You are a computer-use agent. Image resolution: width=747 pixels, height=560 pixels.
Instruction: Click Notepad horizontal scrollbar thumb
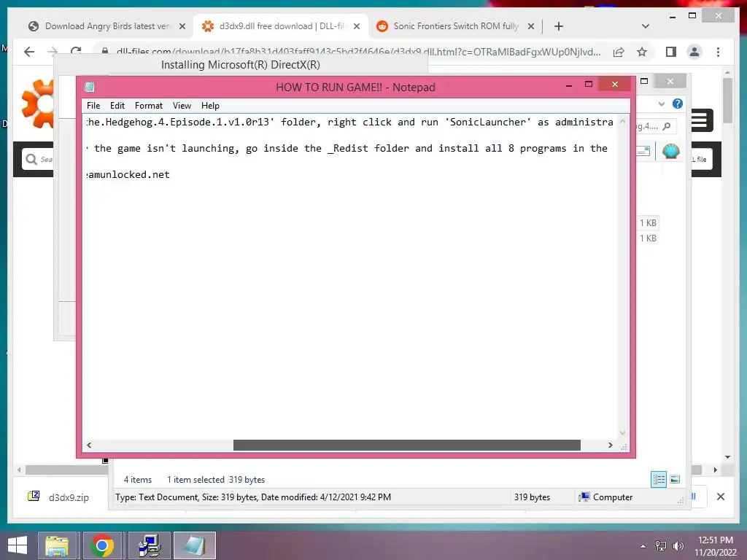pos(407,446)
